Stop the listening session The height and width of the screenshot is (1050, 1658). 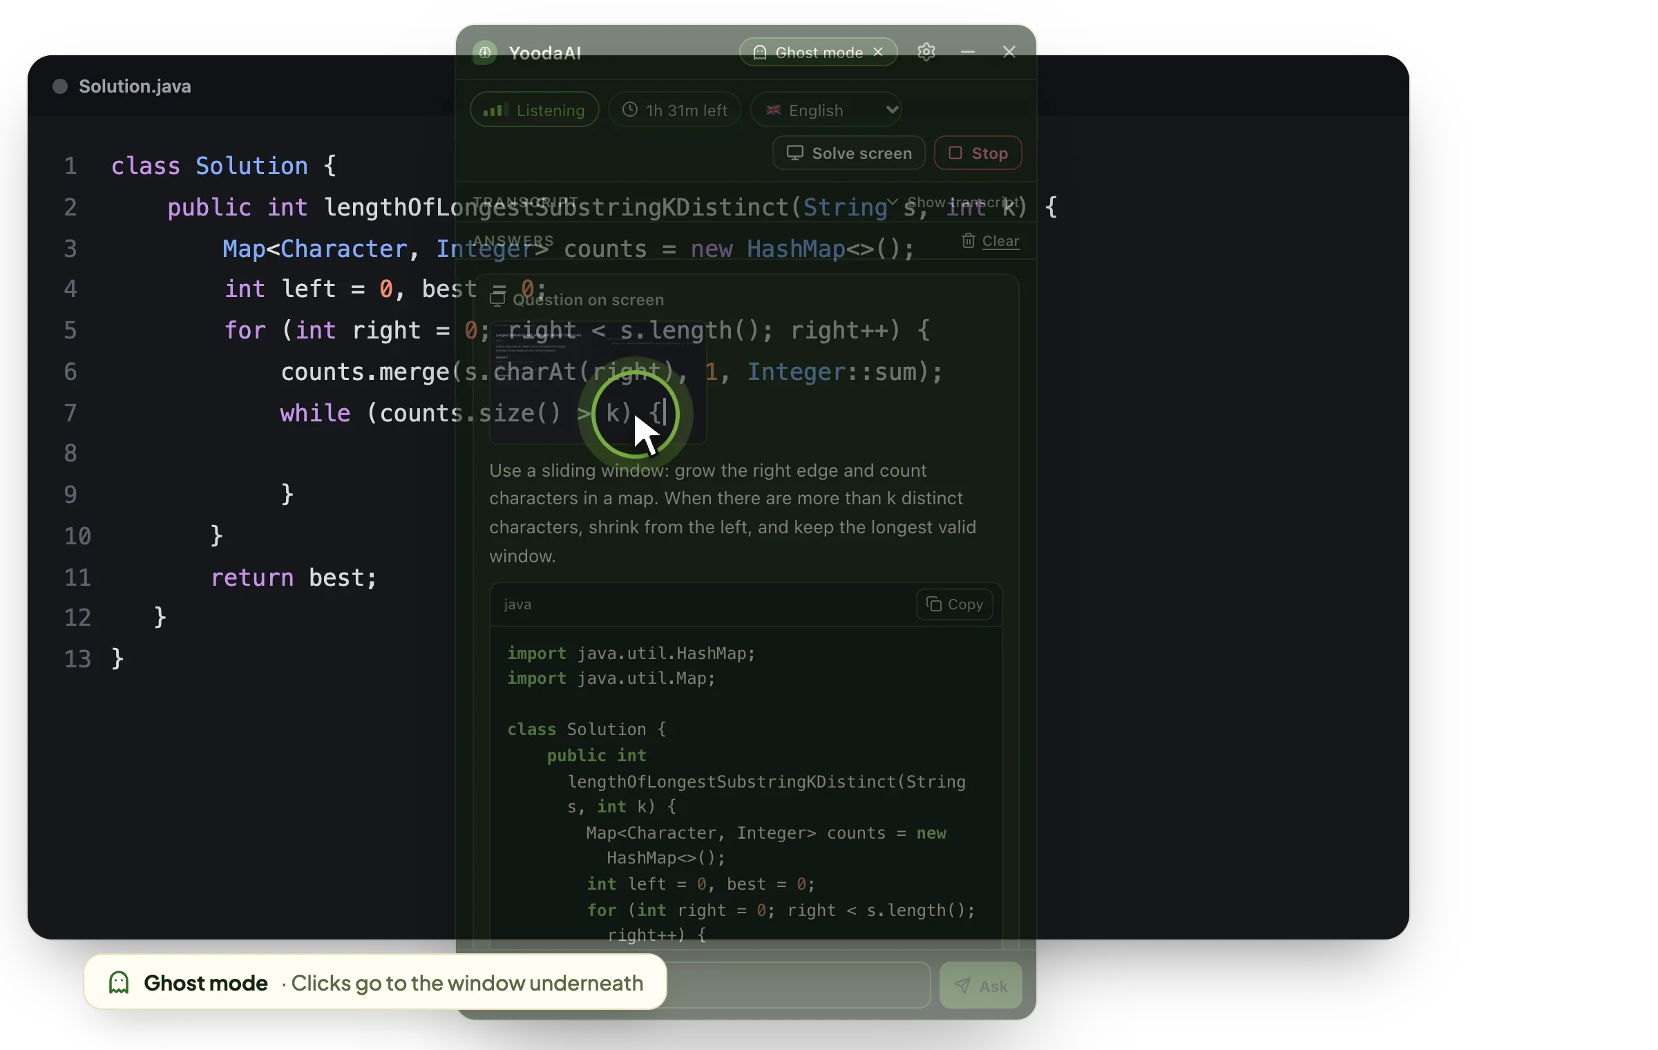[x=978, y=153]
